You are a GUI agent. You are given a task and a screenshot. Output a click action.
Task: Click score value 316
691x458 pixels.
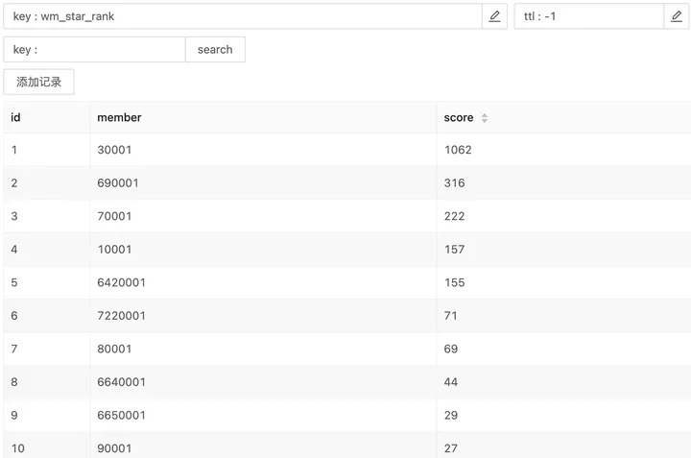pos(454,183)
